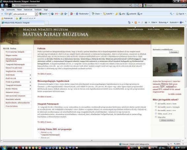Open the Help question mark icon
Screen dimensions: 187x150
(x=181, y=22)
